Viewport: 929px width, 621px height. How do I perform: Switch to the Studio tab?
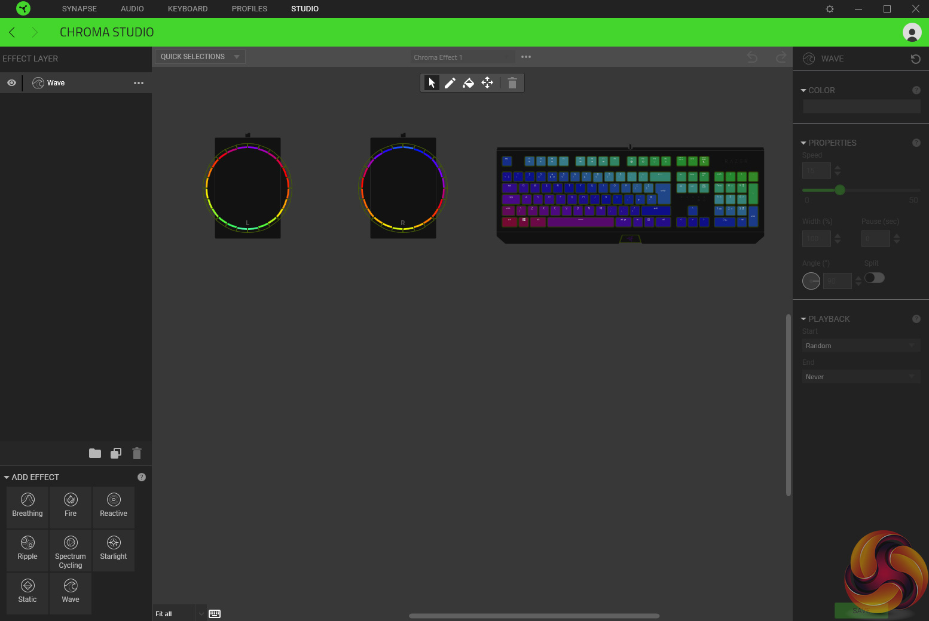[x=305, y=9]
